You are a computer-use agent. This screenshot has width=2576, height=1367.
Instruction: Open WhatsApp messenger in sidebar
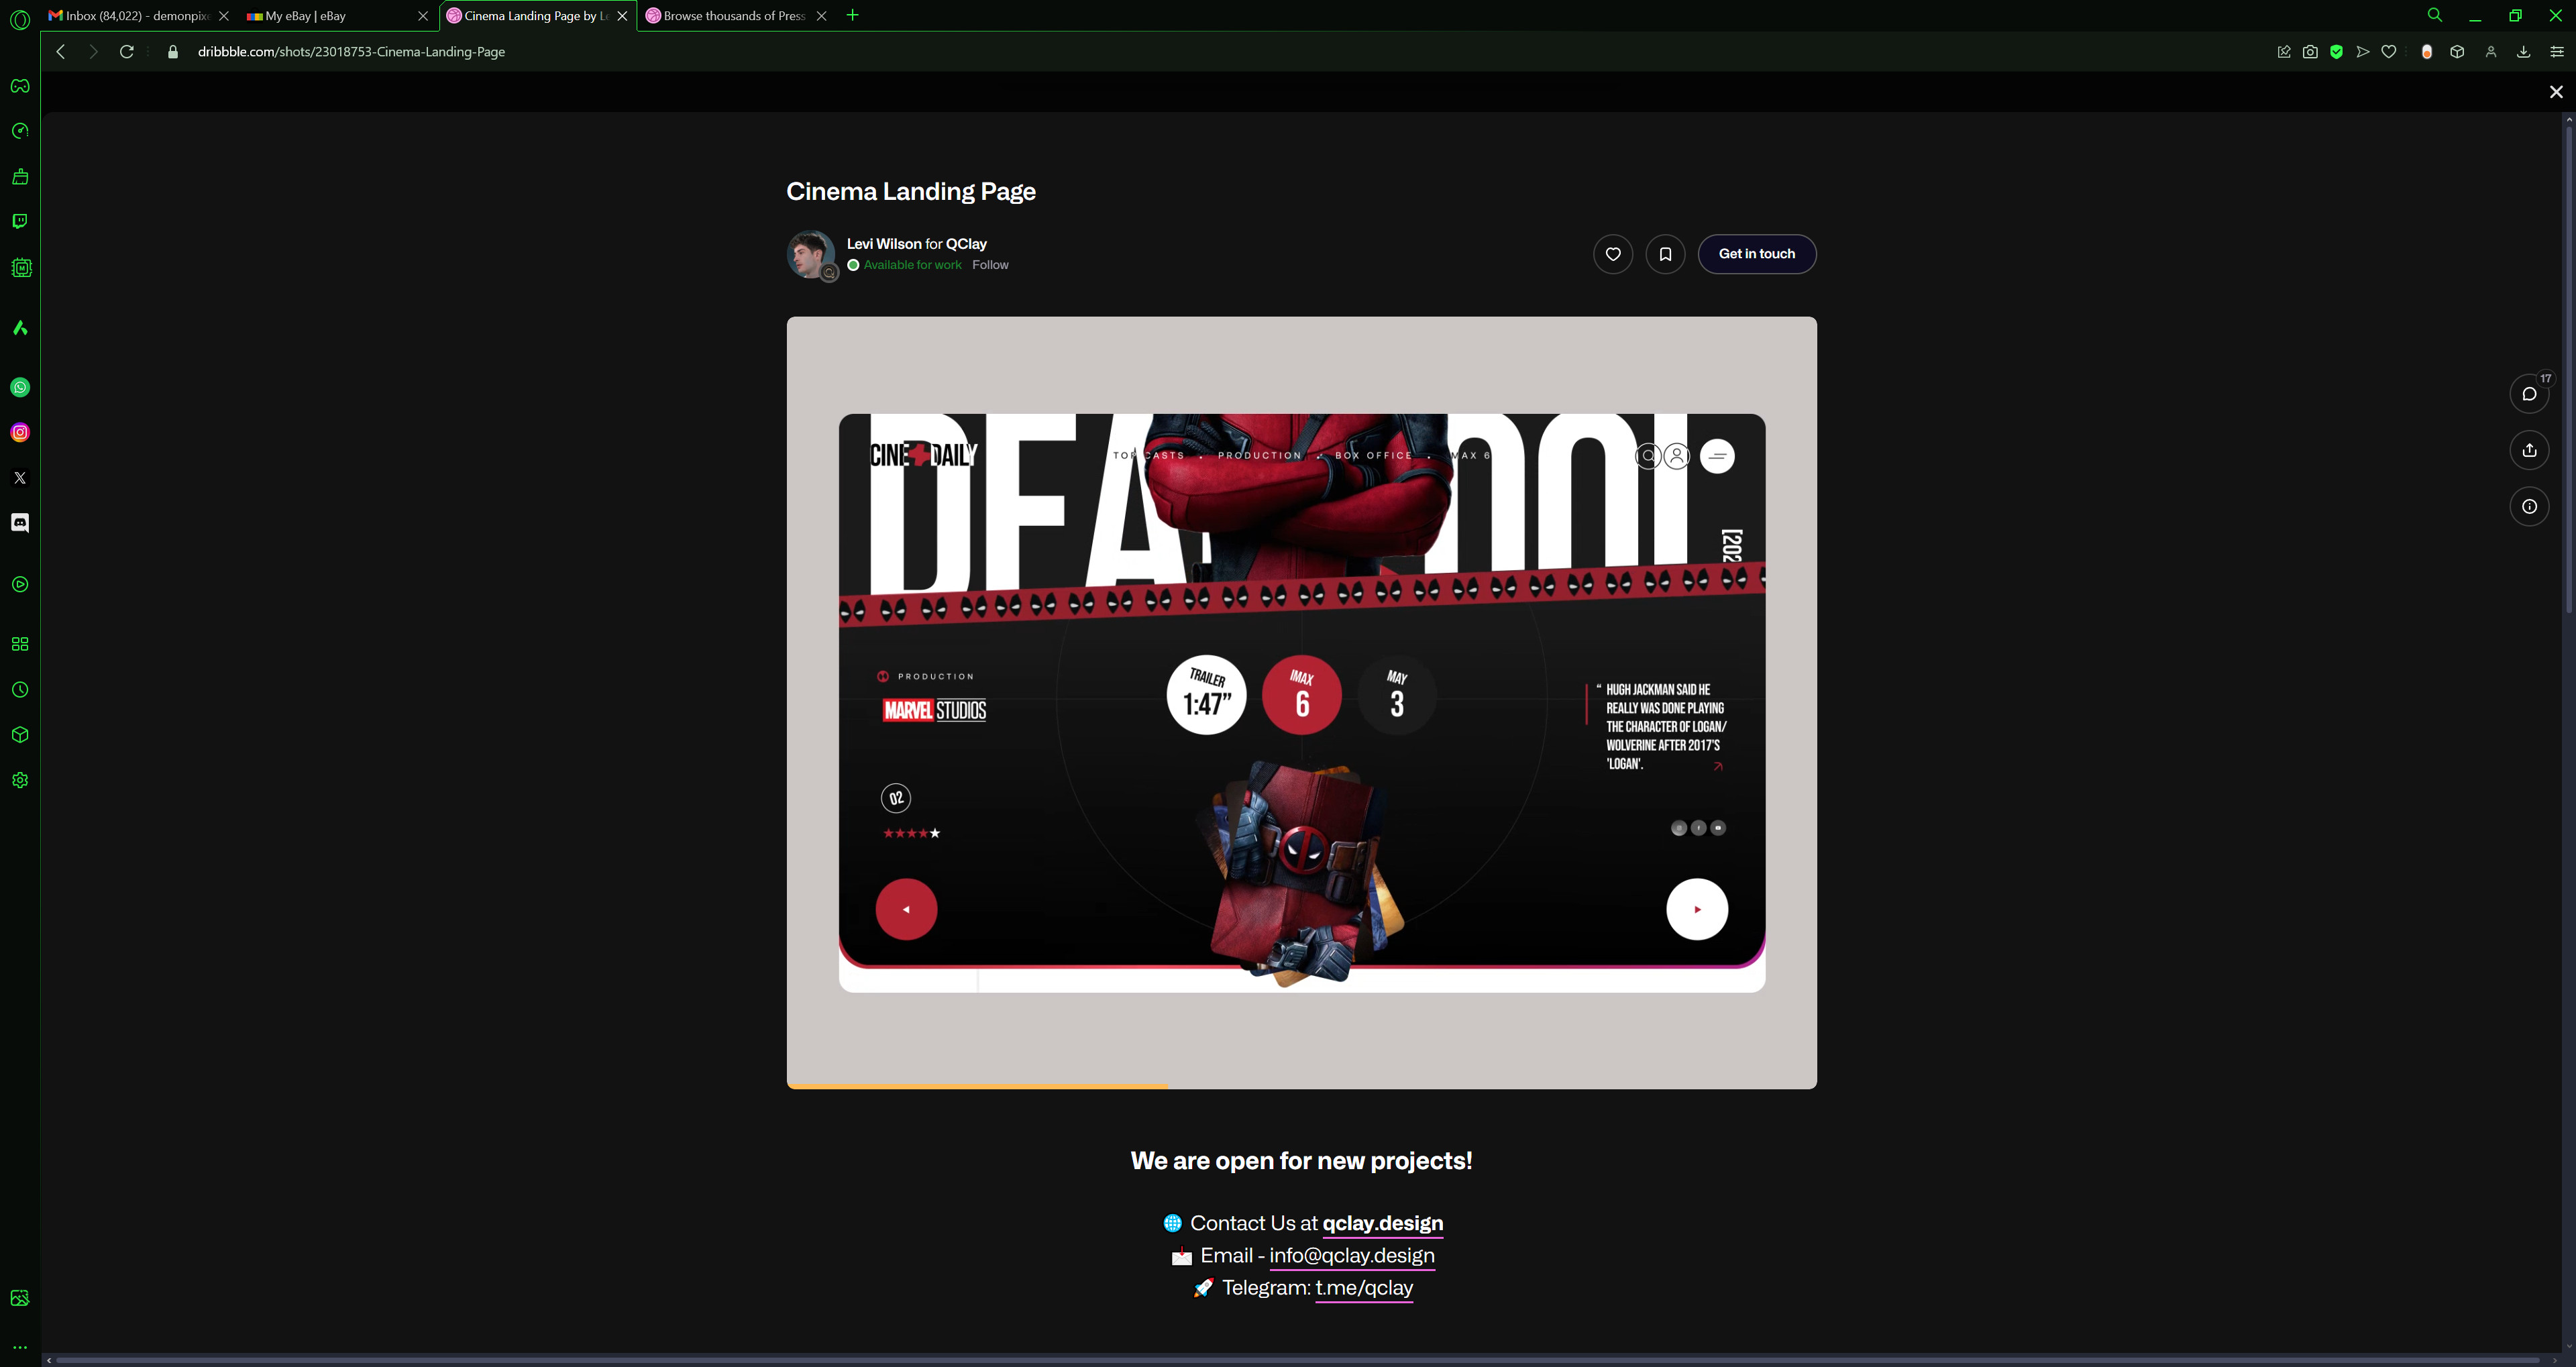click(20, 387)
